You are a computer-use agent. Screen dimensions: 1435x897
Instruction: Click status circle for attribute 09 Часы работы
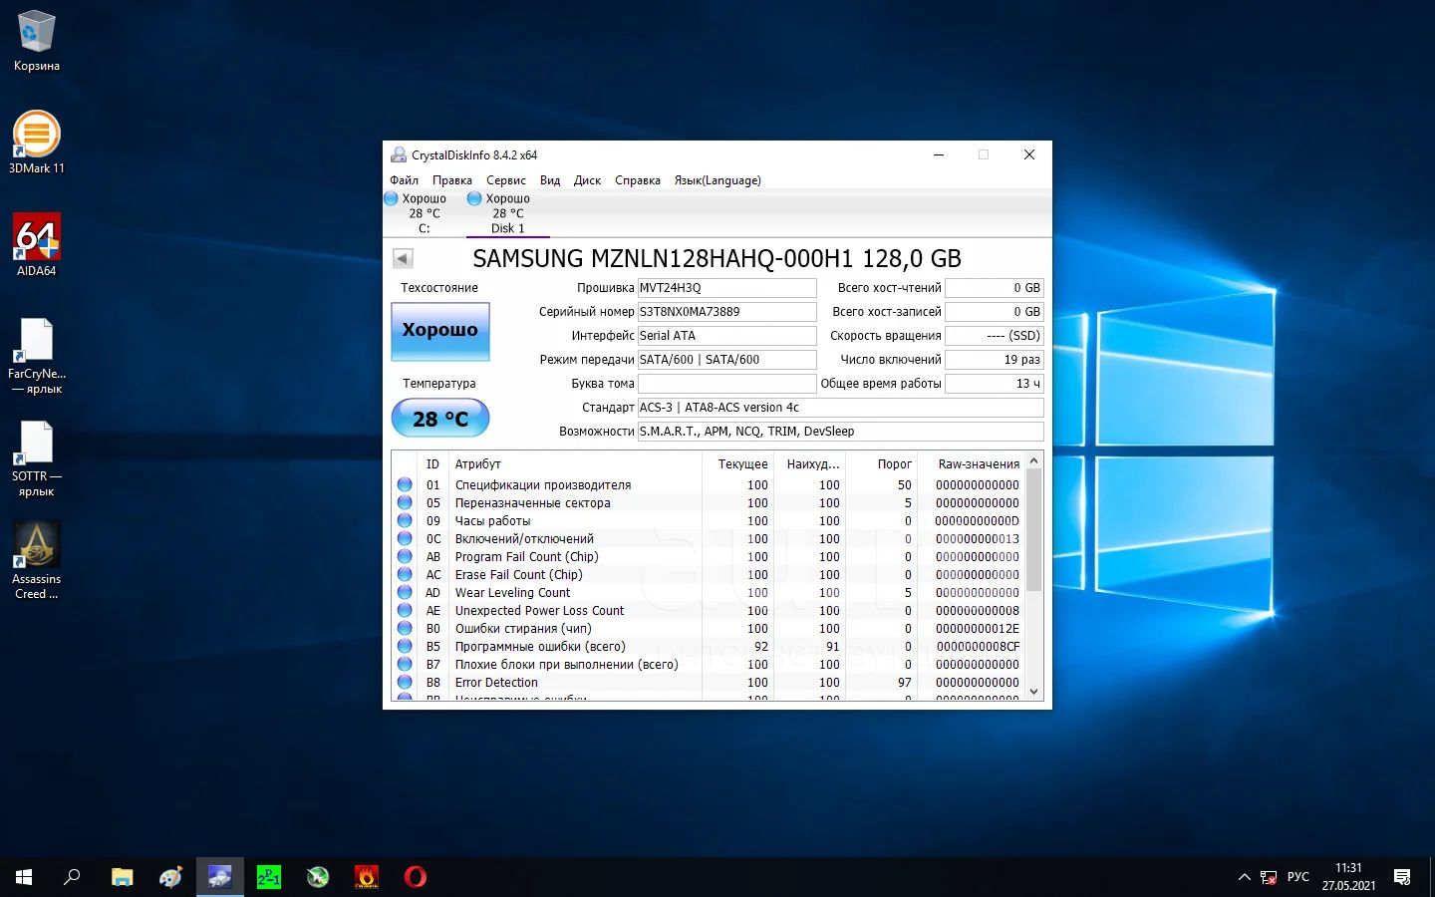(x=405, y=520)
